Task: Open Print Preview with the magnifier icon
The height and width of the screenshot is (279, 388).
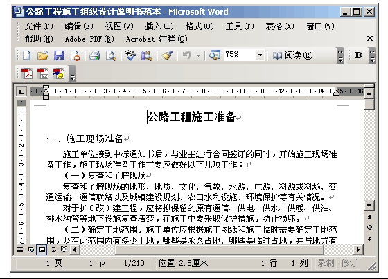Action: [x=111, y=55]
